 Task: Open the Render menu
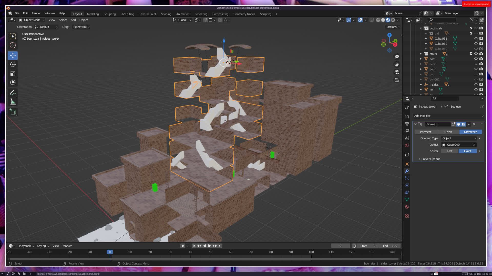tap(36, 13)
